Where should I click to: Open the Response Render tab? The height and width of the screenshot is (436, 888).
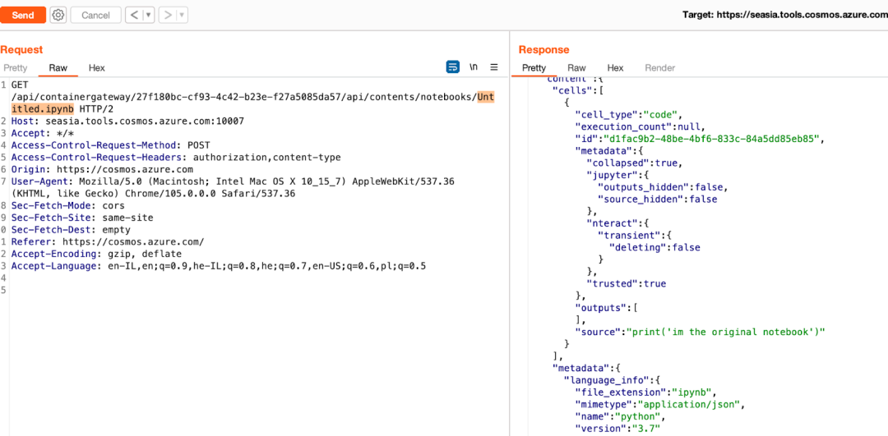[659, 68]
